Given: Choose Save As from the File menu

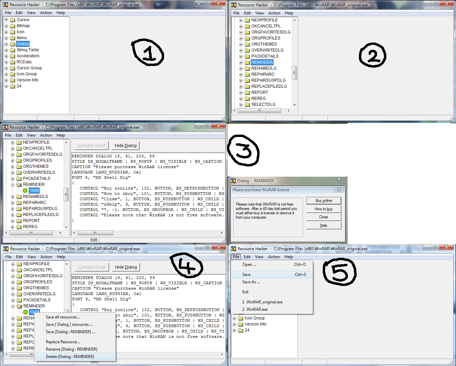Looking at the screenshot, I should [x=251, y=282].
